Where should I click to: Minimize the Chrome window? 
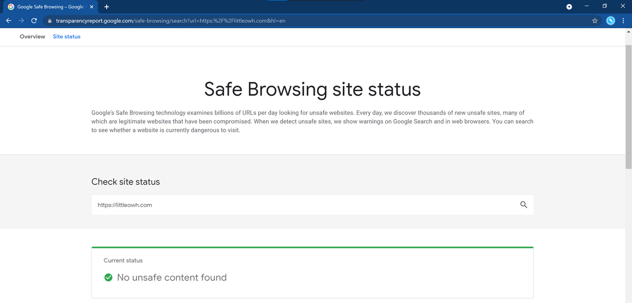(x=587, y=6)
